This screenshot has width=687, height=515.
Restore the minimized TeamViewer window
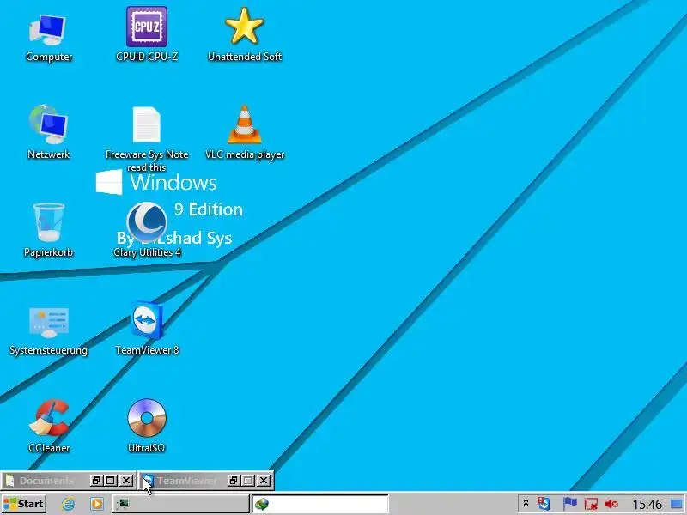click(x=234, y=481)
